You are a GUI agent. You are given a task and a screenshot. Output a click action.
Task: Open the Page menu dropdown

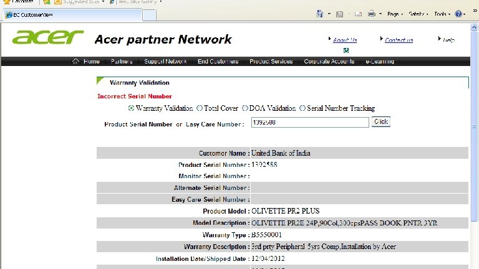pos(395,14)
